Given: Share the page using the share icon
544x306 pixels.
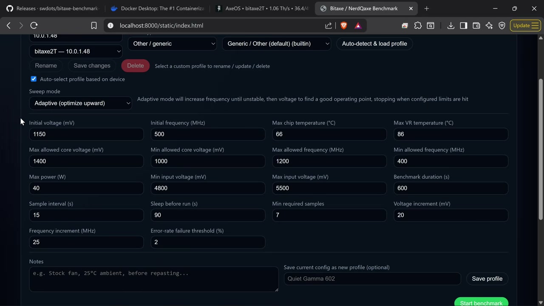Looking at the screenshot, I should point(329,25).
